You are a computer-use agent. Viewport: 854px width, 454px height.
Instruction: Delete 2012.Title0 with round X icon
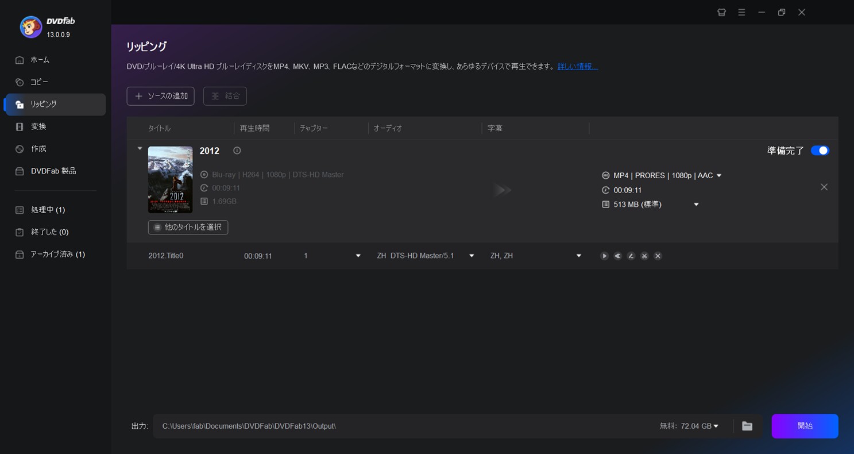coord(658,256)
